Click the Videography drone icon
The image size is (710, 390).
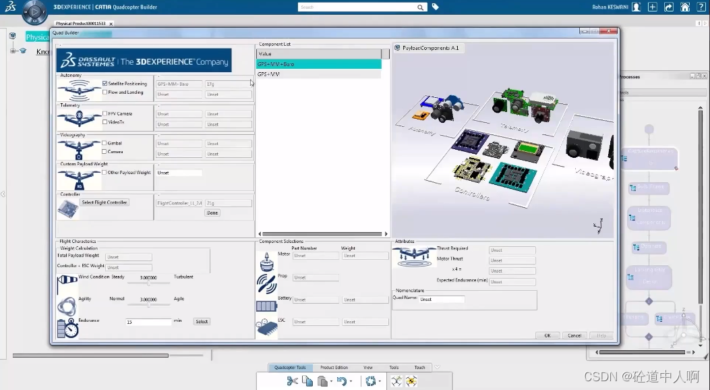point(79,150)
